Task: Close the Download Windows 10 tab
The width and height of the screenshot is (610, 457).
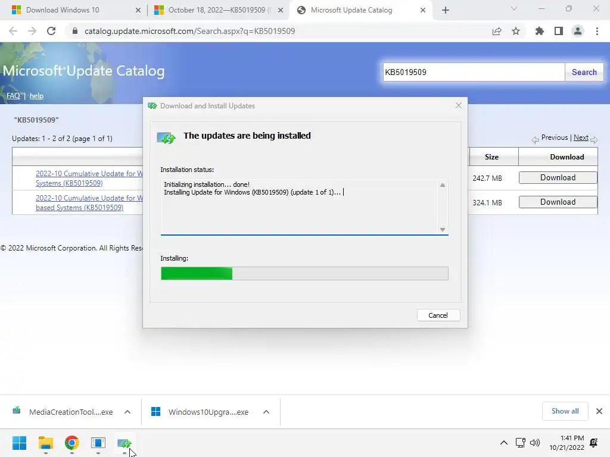Action: (138, 10)
